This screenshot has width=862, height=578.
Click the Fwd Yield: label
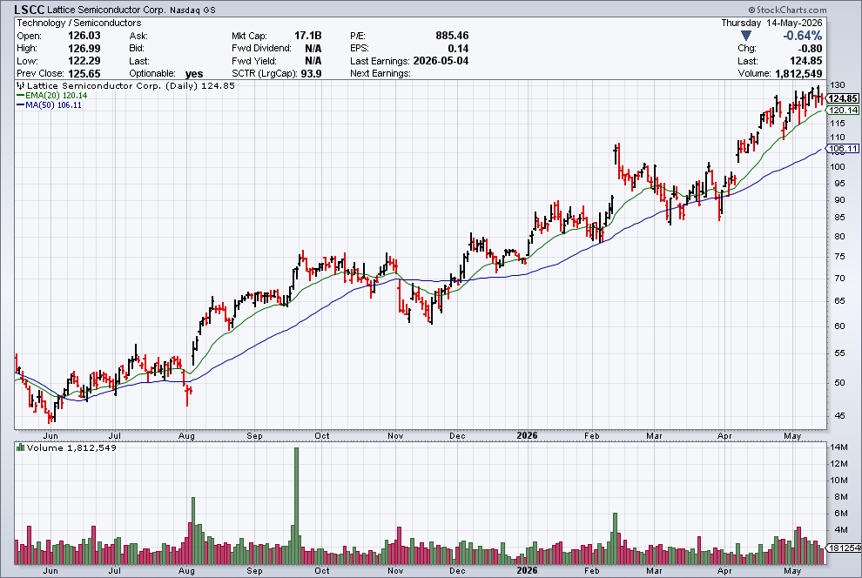pyautogui.click(x=254, y=61)
